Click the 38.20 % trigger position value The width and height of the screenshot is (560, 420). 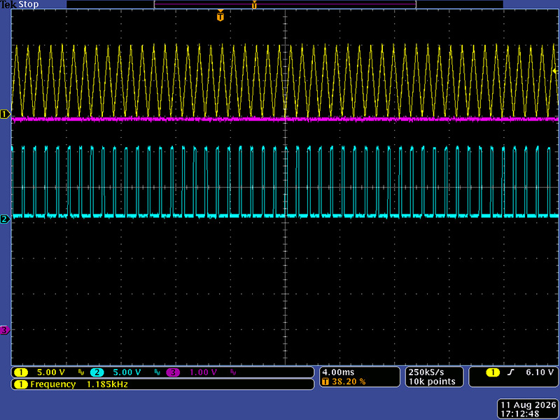coord(349,381)
